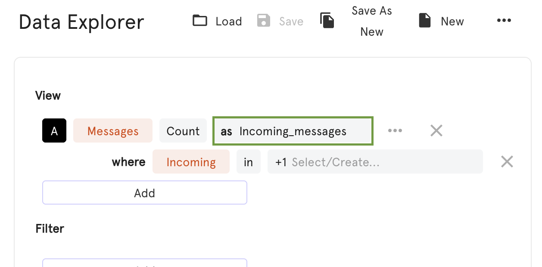Remove the Incoming where clause with X

pyautogui.click(x=507, y=162)
